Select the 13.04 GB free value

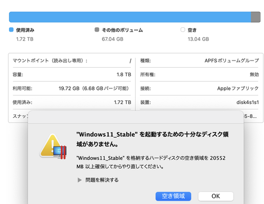tap(199, 39)
